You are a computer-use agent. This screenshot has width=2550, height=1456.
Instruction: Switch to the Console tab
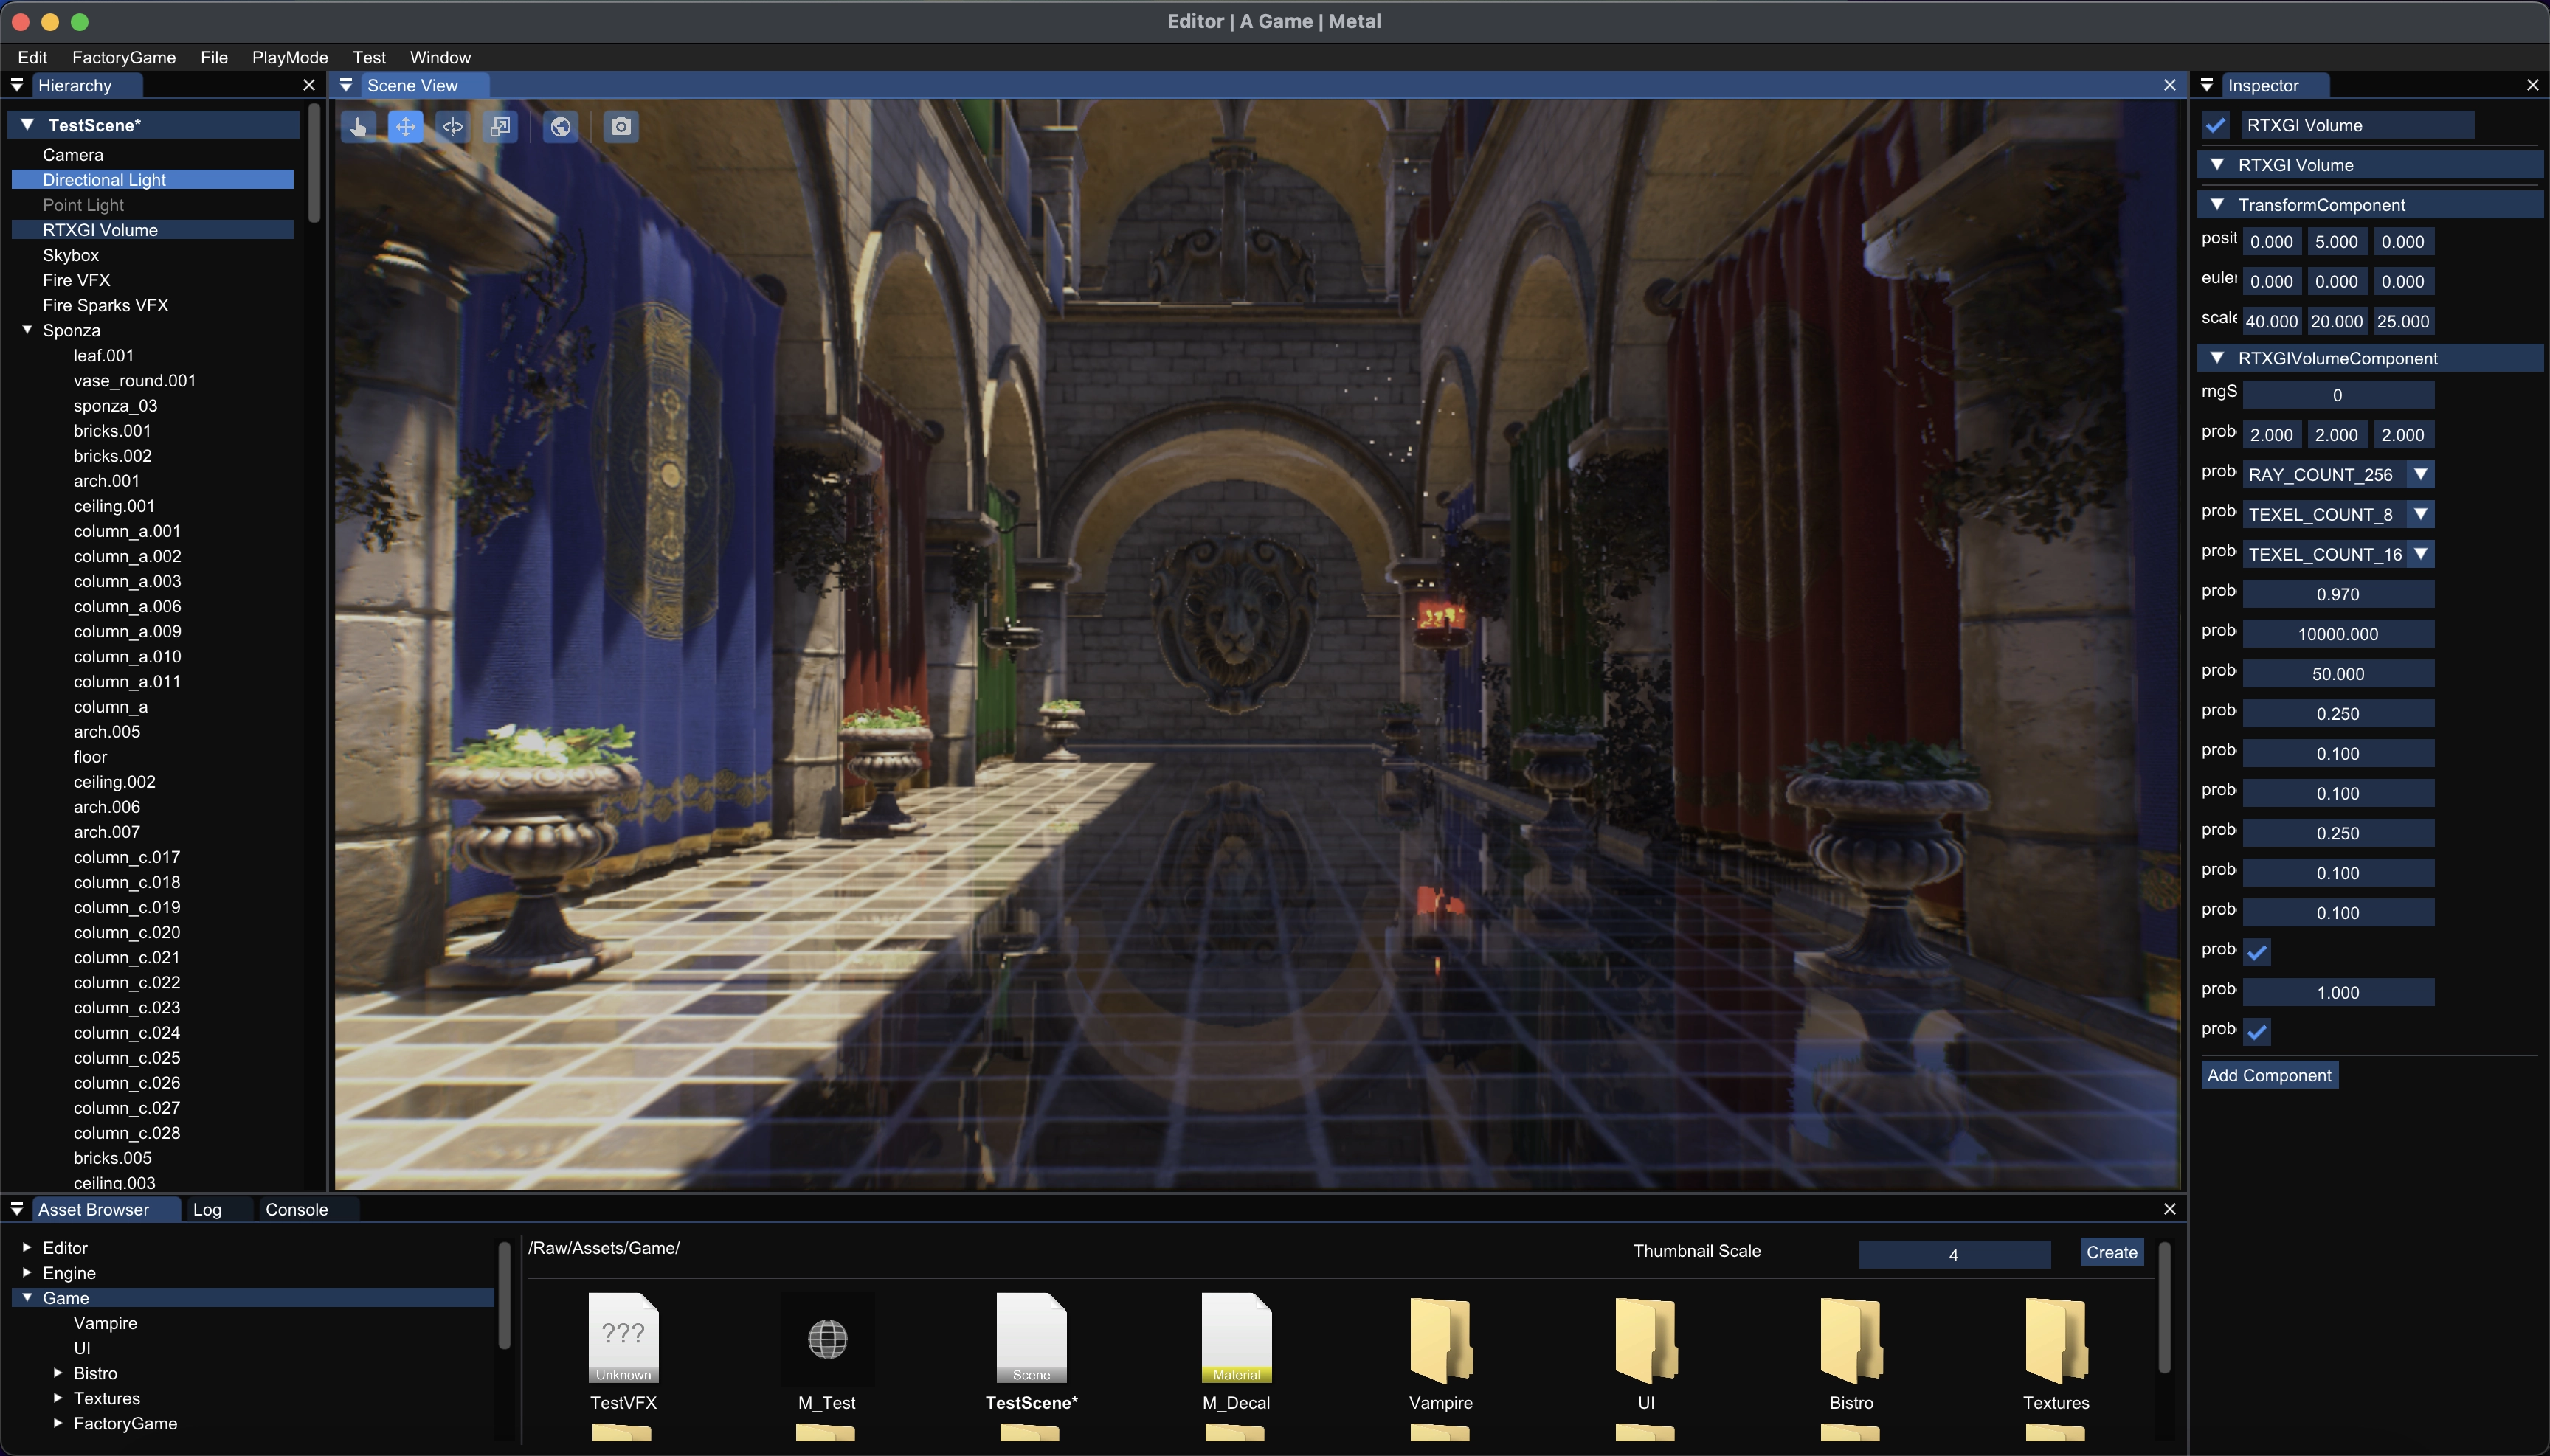(296, 1210)
